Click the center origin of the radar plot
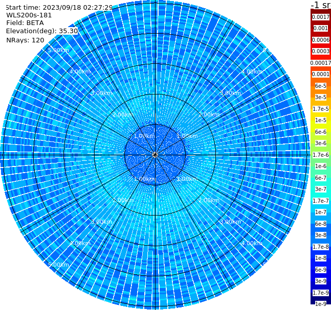 point(155,155)
